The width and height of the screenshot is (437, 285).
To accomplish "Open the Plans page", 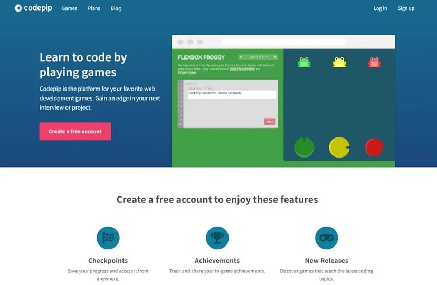I will click(x=94, y=8).
